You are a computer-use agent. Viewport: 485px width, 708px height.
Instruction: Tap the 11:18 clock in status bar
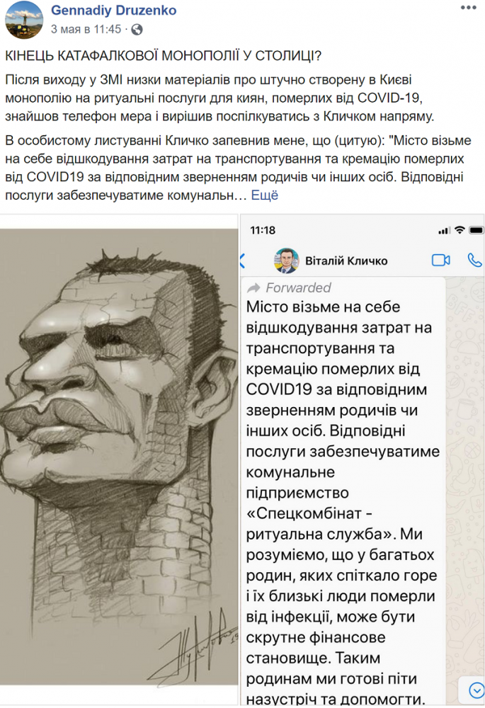pyautogui.click(x=263, y=230)
